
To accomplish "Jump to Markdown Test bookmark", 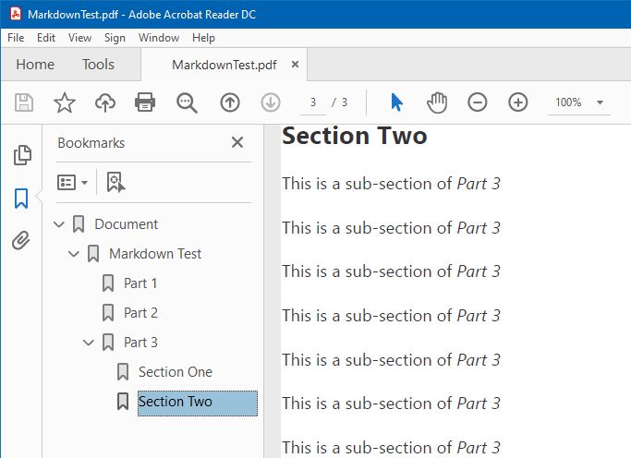I will pyautogui.click(x=155, y=254).
